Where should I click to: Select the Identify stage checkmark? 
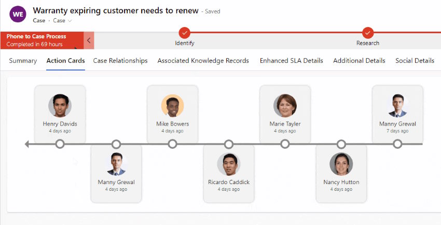click(x=185, y=33)
